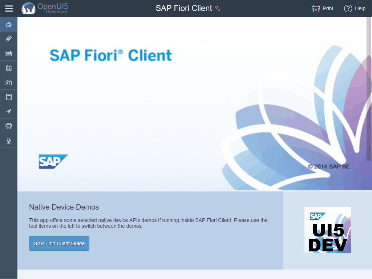The height and width of the screenshot is (279, 372).
Task: Click the UI5 DEV thumbnail image
Action: [327, 230]
